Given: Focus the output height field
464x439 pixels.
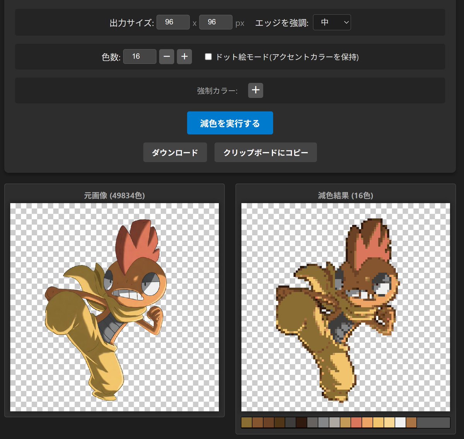Looking at the screenshot, I should pyautogui.click(x=216, y=22).
